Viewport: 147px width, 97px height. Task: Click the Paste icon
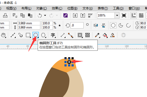pyautogui.click(x=30, y=15)
